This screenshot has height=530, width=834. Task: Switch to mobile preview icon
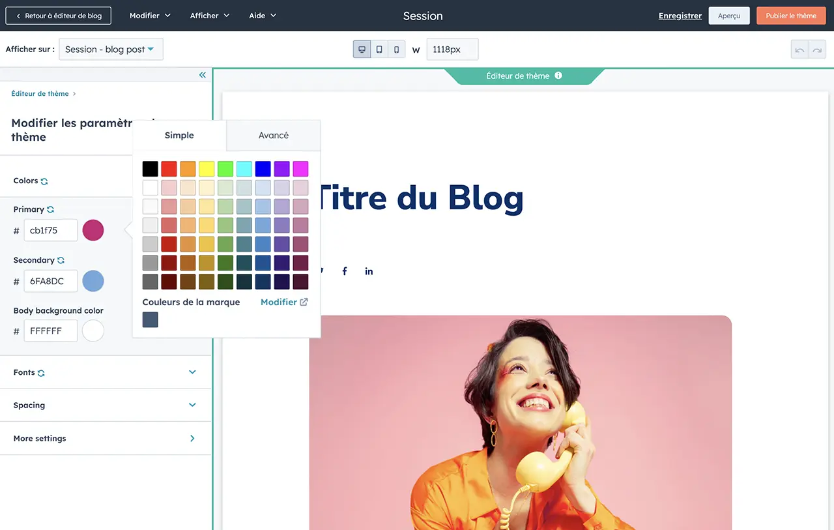coord(396,50)
